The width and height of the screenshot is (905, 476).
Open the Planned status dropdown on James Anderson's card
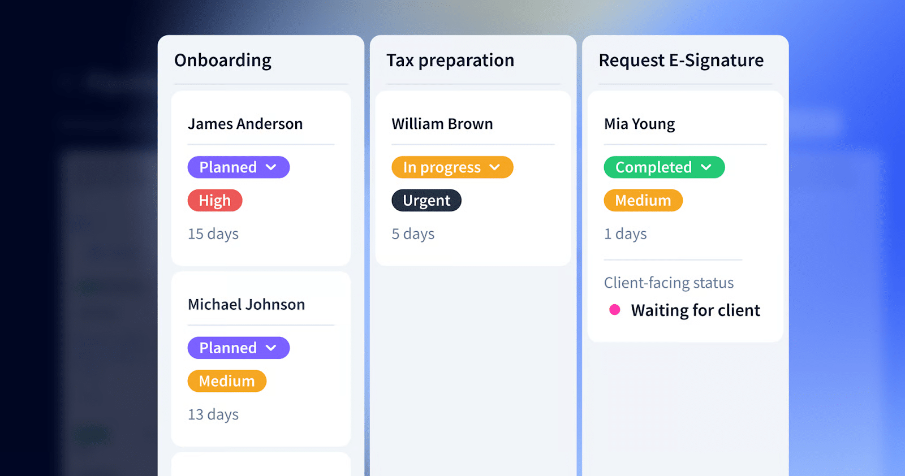(x=238, y=167)
